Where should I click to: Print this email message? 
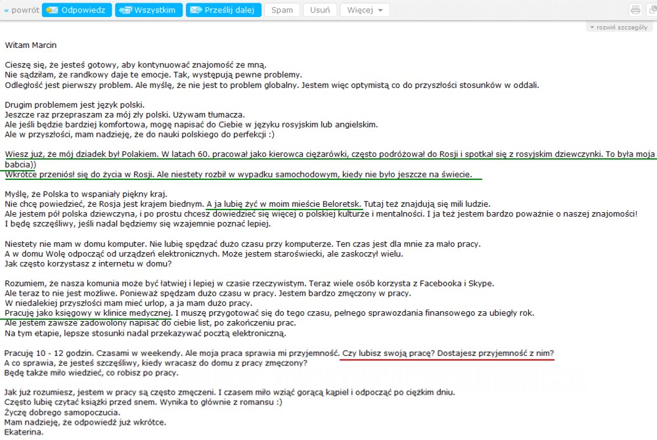635,10
